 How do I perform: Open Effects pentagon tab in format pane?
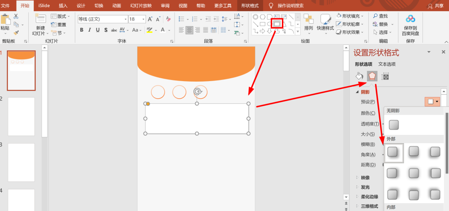(372, 76)
